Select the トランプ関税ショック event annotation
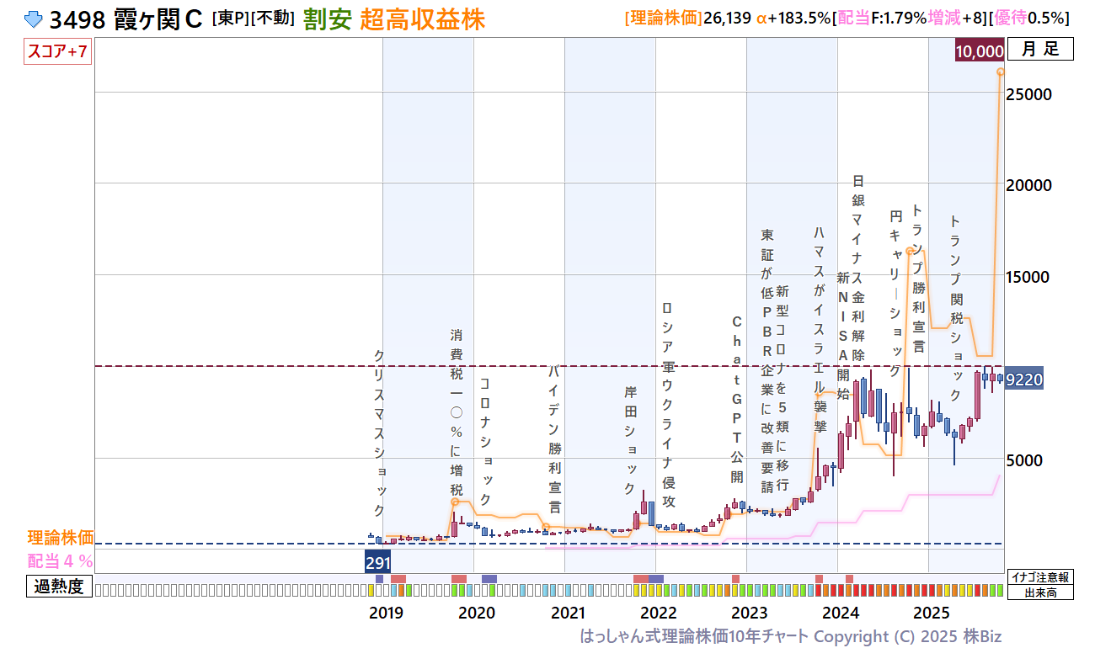The height and width of the screenshot is (648, 1095). coord(955,308)
